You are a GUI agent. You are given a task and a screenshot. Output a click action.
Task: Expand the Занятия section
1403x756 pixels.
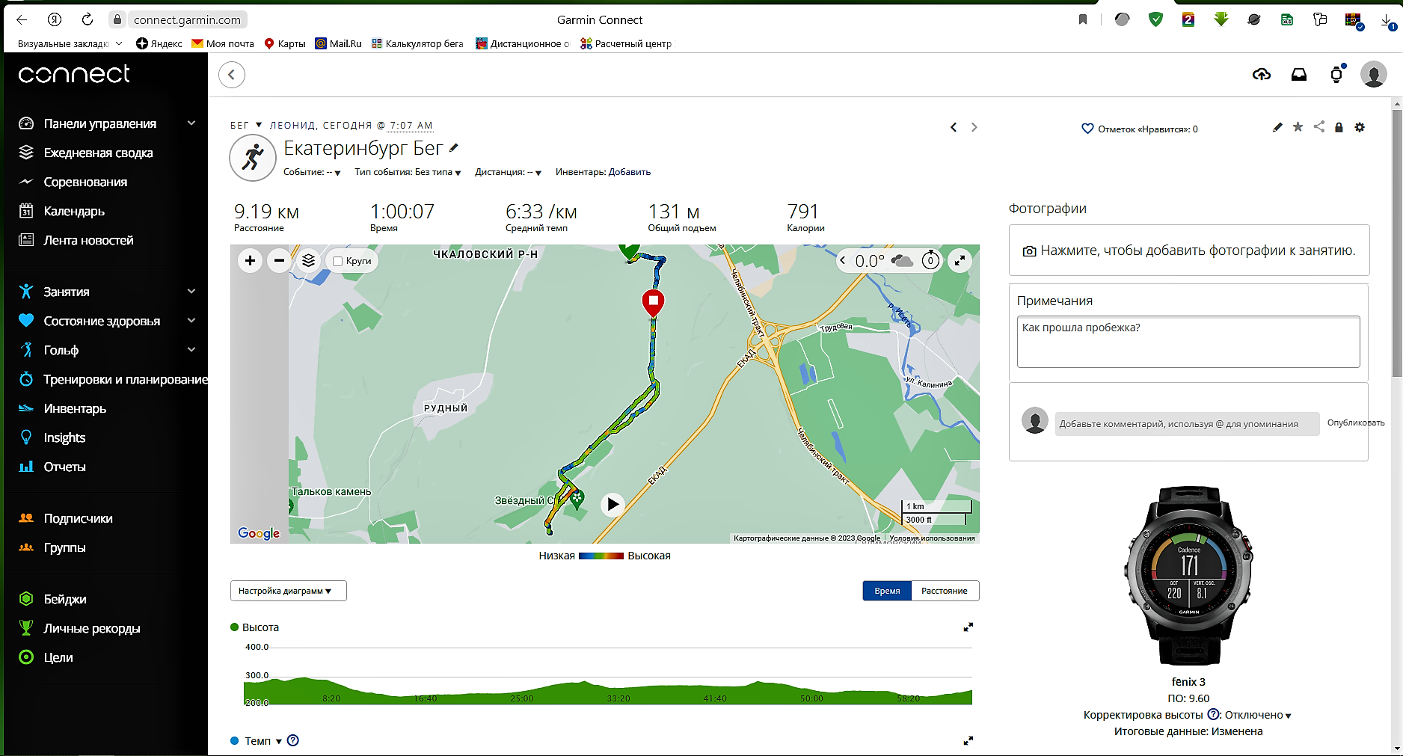(191, 292)
